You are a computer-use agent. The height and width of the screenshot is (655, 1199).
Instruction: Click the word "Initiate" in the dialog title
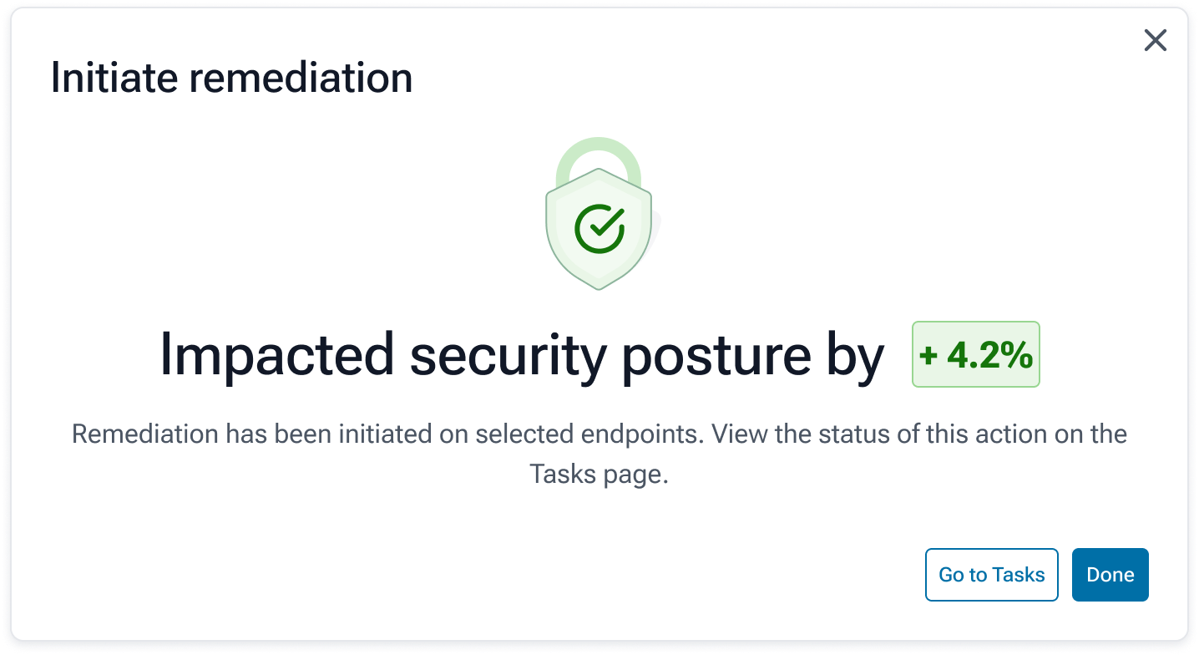click(x=114, y=78)
